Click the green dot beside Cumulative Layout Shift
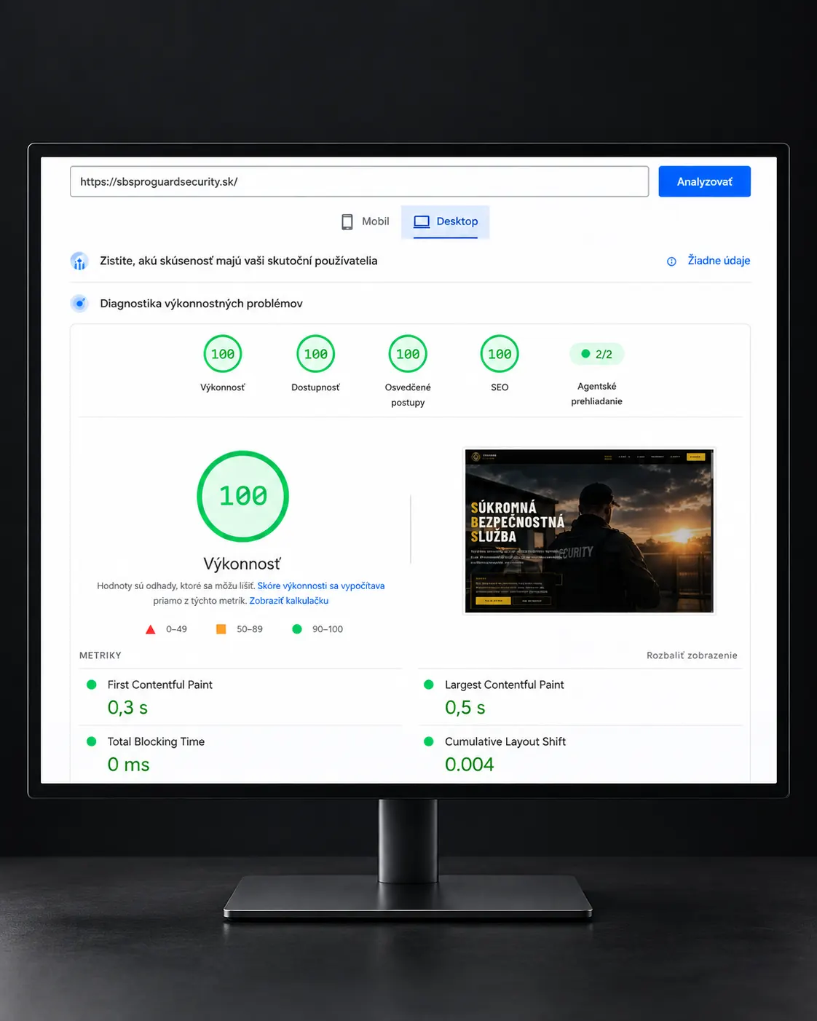The image size is (817, 1021). tap(429, 741)
